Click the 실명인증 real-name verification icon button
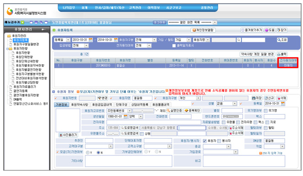 (x=174, y=110)
